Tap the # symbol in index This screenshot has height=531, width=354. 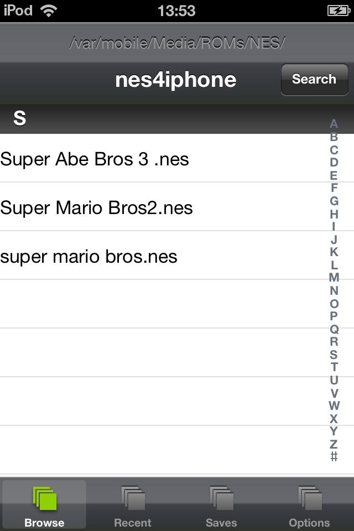pos(334,457)
